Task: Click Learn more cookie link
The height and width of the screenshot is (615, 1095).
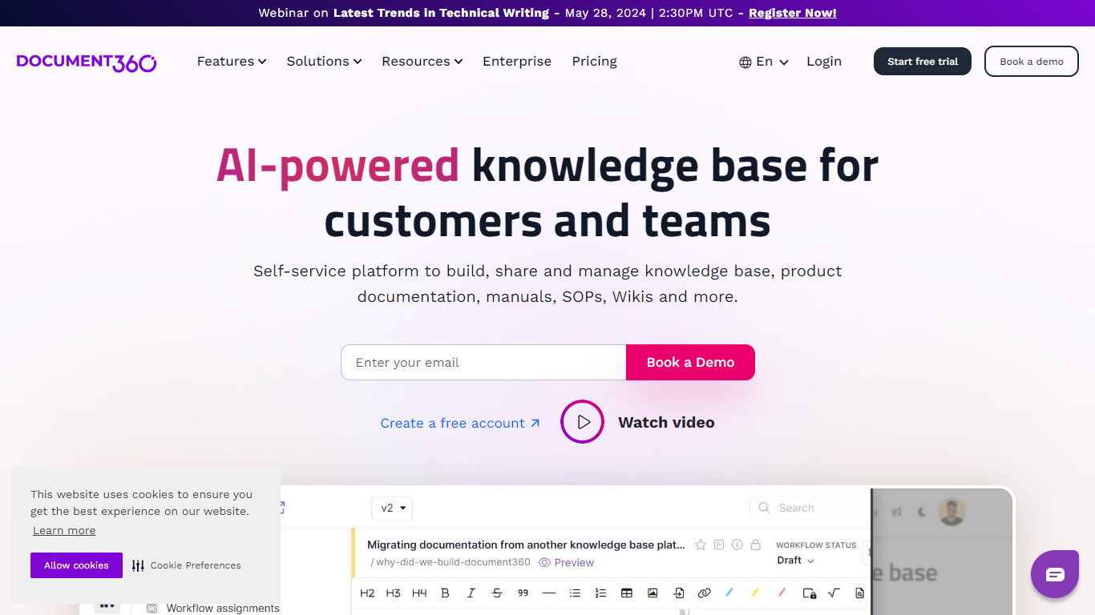Action: 64,530
